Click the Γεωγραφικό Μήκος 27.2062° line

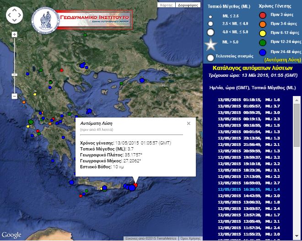[110, 161]
